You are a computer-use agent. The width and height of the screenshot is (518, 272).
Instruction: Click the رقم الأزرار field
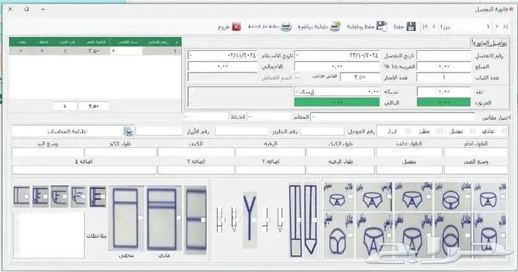click(160, 131)
